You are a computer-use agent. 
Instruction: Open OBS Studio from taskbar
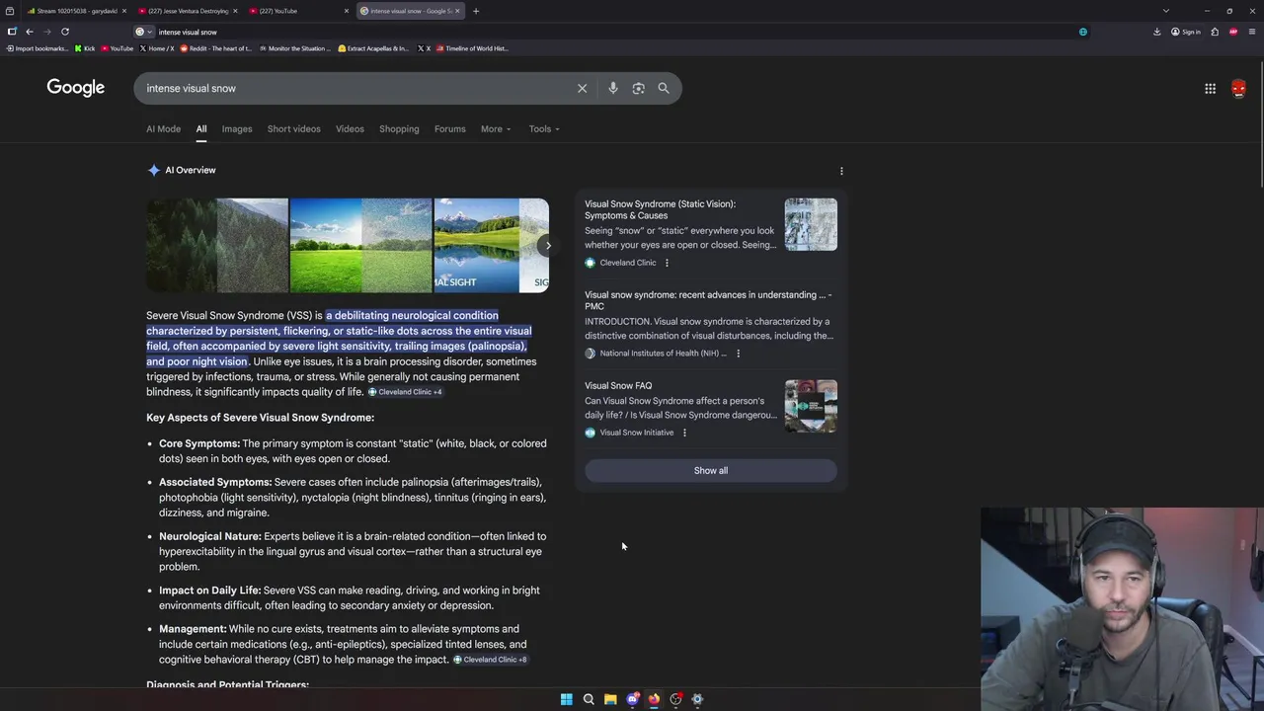[x=675, y=699]
